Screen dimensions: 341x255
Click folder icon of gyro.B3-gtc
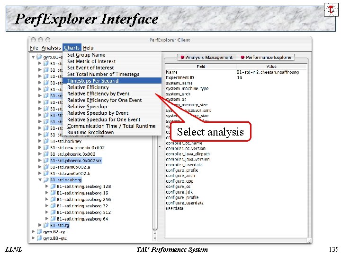tap(39, 238)
